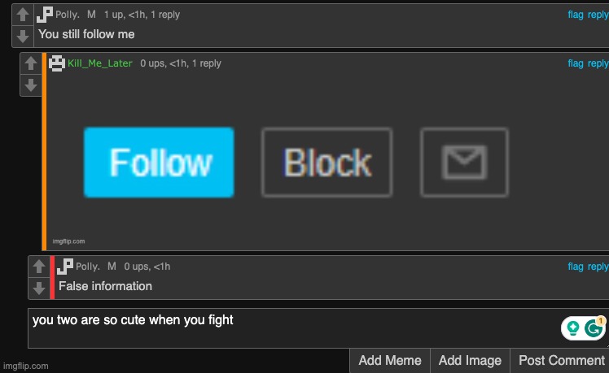609x373 pixels.
Task: Click inside the comment text box
Action: [296, 328]
